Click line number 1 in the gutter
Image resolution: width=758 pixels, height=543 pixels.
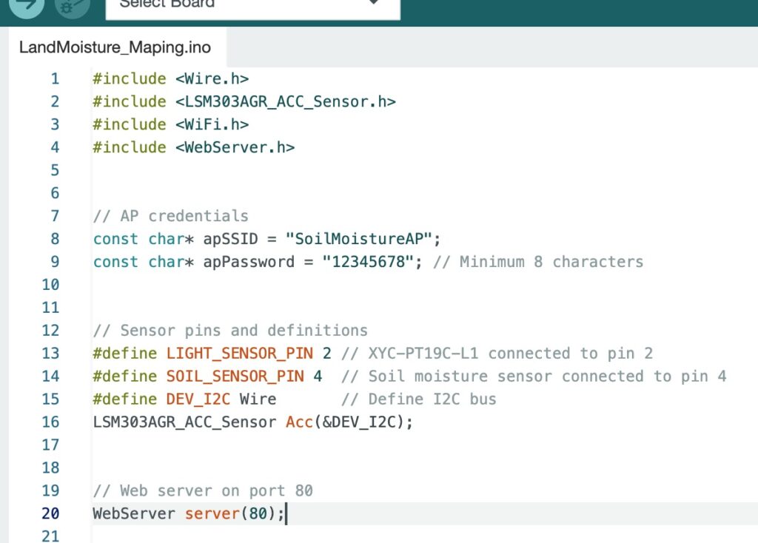pos(55,78)
